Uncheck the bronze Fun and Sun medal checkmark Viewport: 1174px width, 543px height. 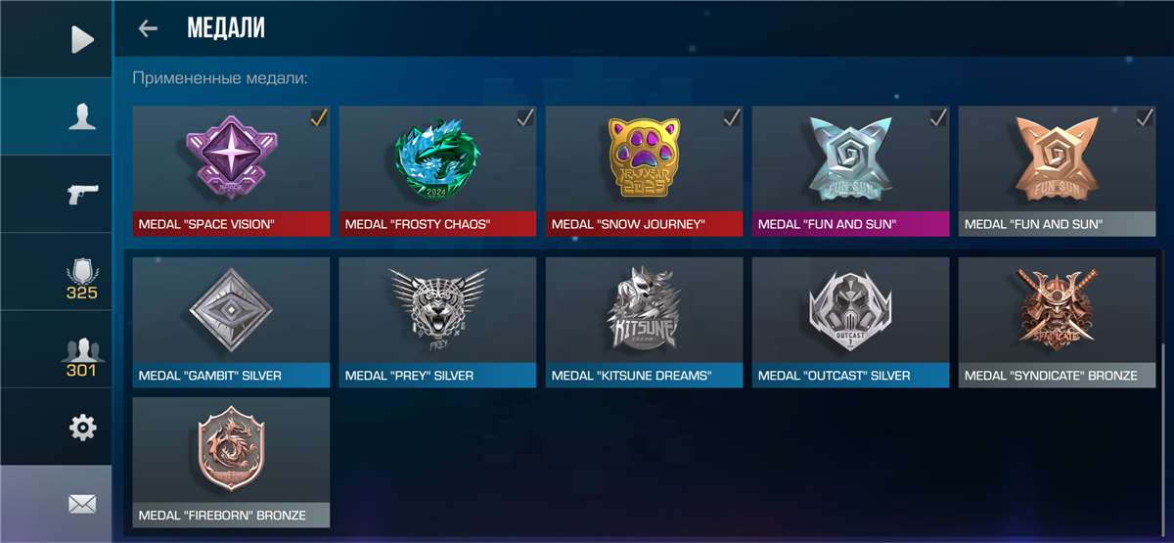(x=1144, y=118)
